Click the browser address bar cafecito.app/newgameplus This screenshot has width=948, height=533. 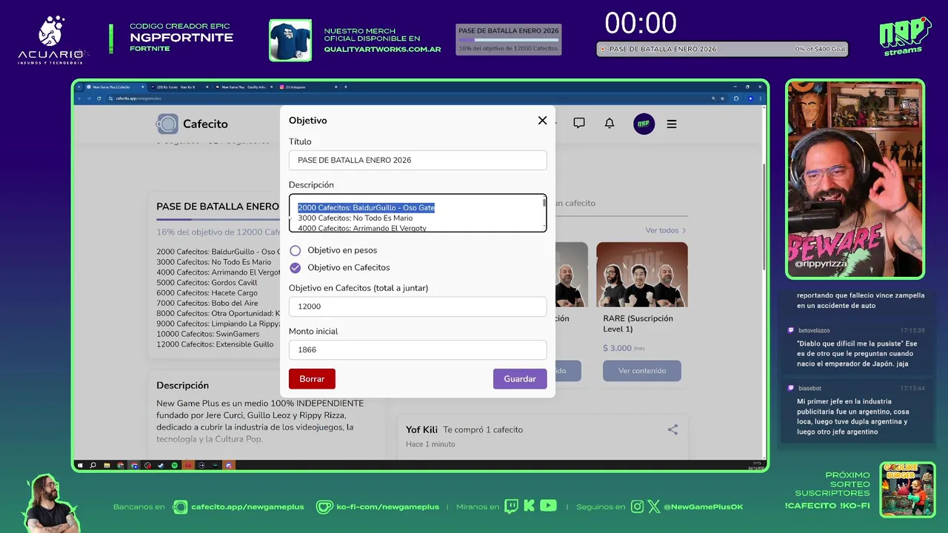pyautogui.click(x=138, y=98)
